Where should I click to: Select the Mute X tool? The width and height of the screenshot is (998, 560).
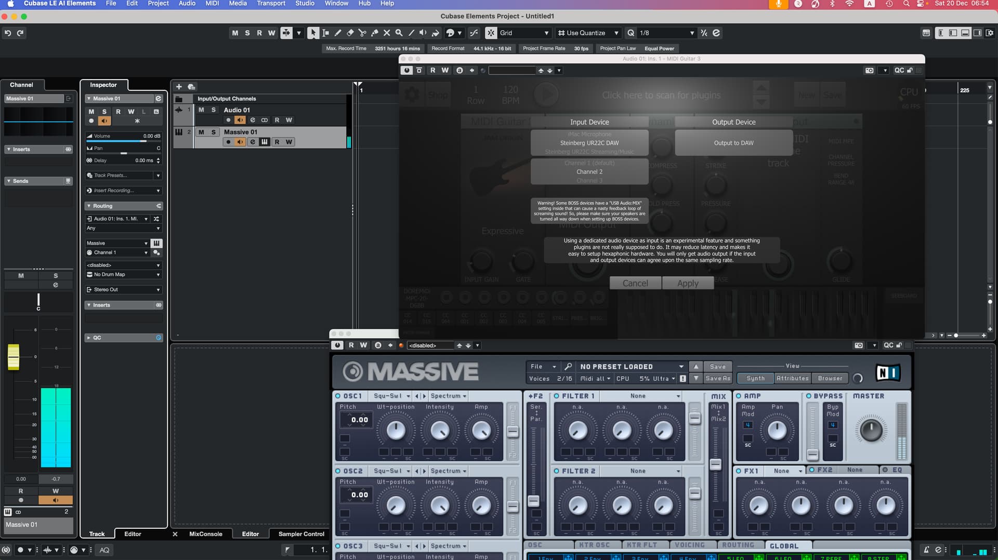pos(387,33)
